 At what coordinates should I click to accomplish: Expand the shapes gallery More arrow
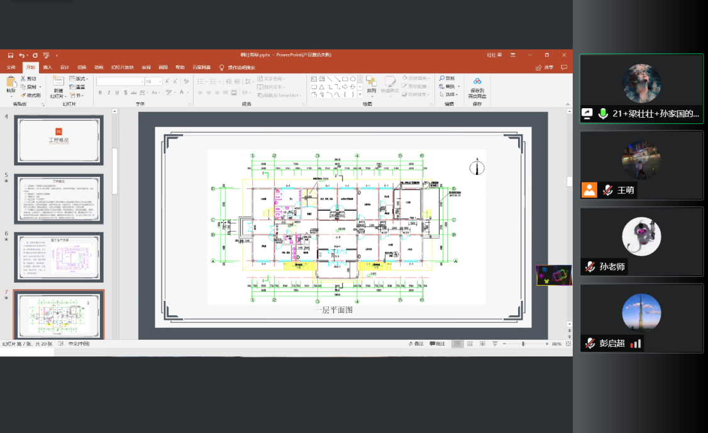click(x=360, y=94)
